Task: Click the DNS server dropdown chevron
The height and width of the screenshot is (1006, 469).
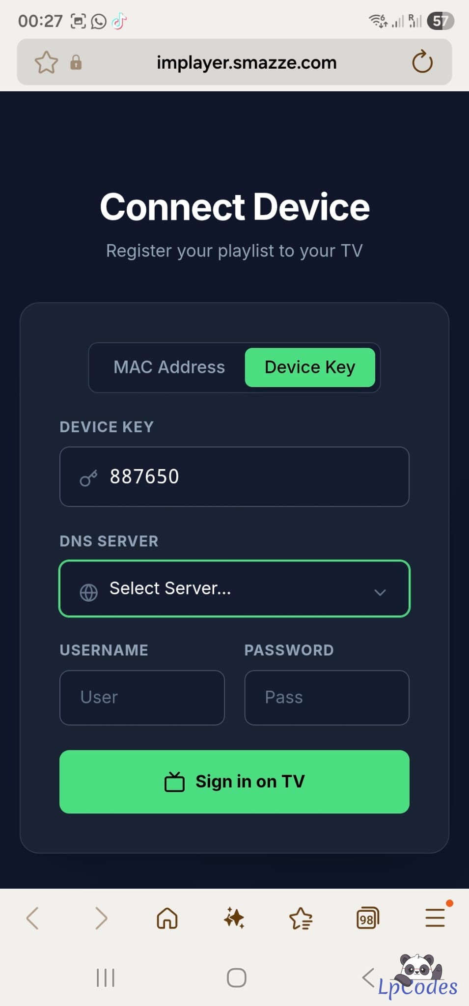Action: coord(380,592)
